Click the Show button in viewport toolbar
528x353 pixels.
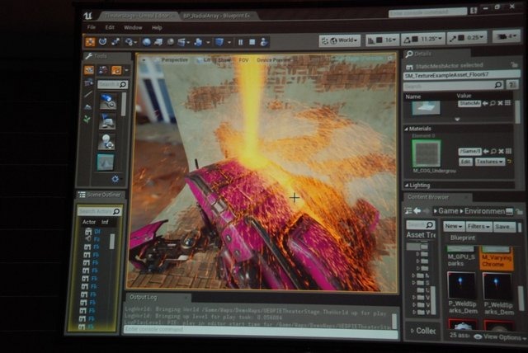[x=224, y=60]
